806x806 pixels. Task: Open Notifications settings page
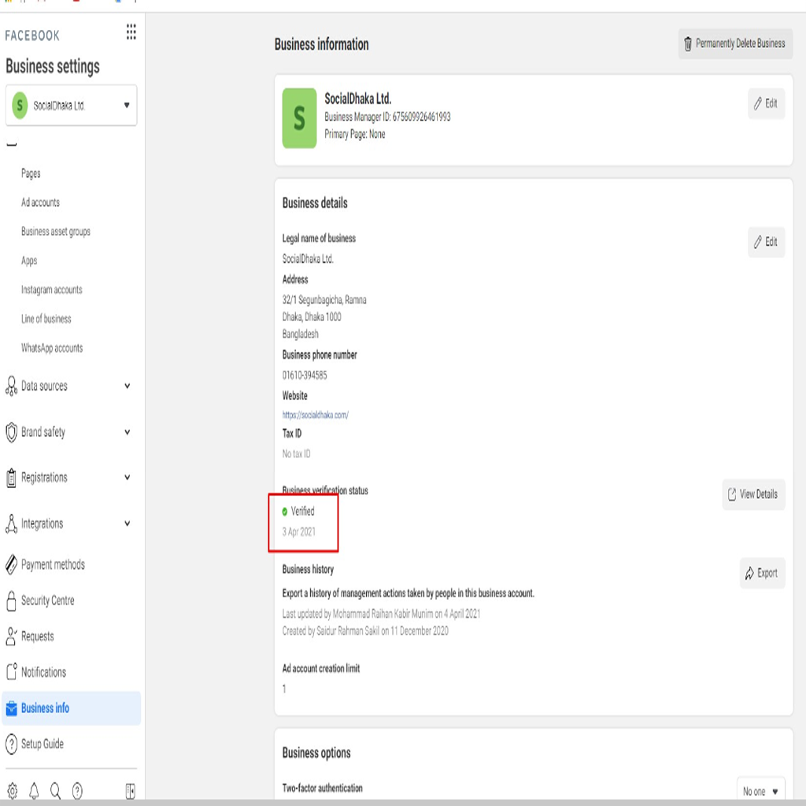(44, 672)
